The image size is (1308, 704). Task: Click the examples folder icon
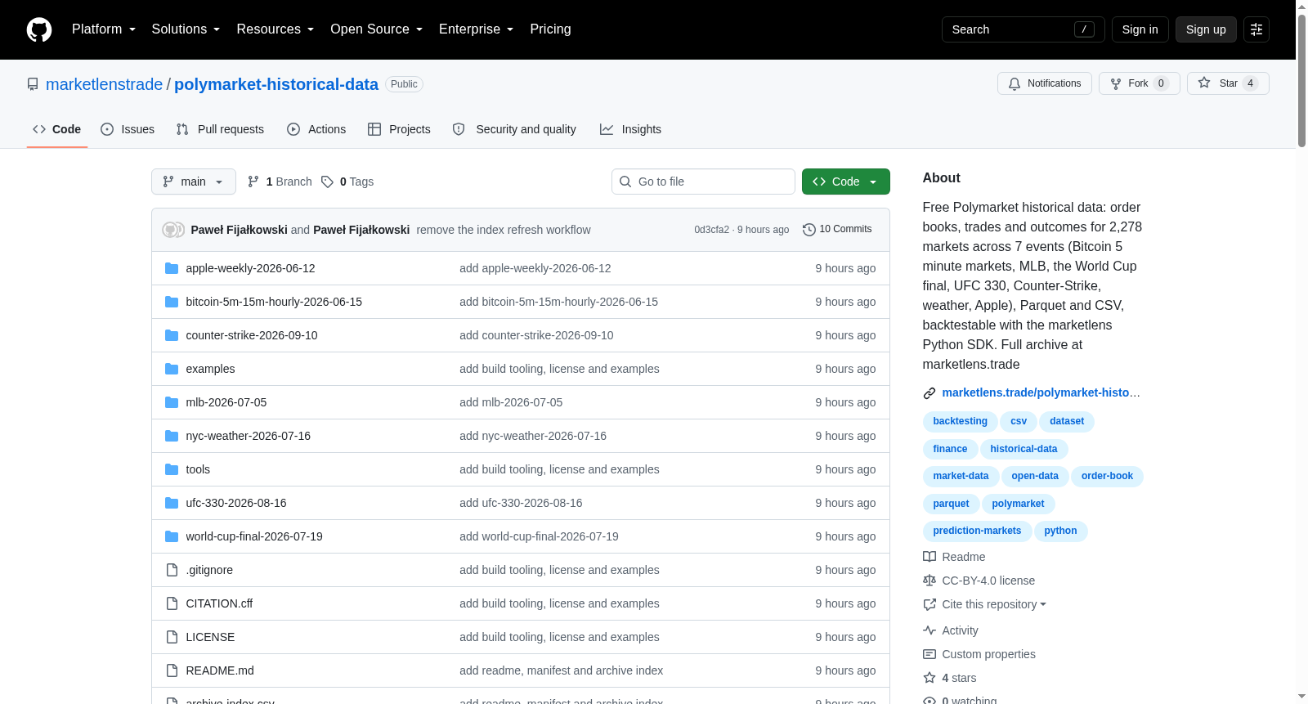click(172, 369)
